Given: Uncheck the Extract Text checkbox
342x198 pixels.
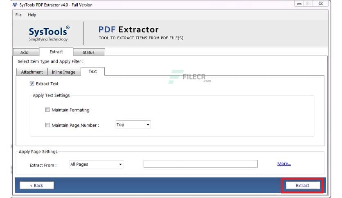Looking at the screenshot, I should [x=32, y=83].
